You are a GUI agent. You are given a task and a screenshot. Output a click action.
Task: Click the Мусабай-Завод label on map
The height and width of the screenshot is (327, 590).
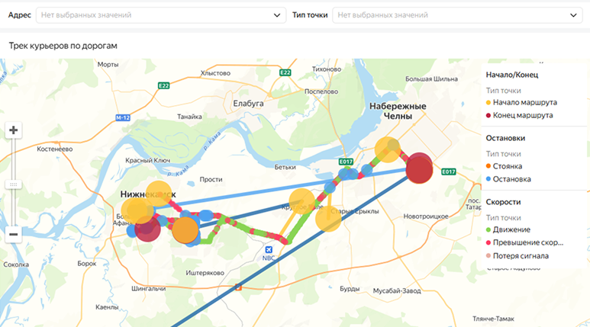(x=397, y=291)
